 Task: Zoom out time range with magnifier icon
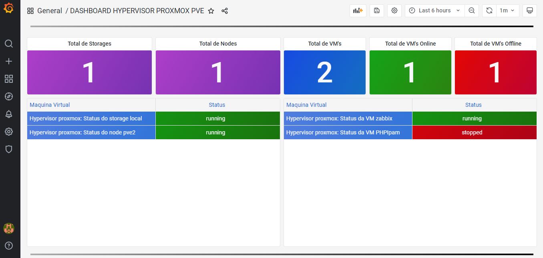click(x=472, y=11)
